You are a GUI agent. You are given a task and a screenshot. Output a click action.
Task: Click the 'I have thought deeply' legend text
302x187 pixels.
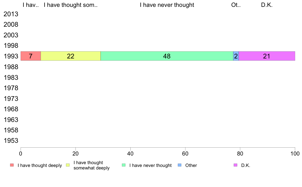click(40, 165)
